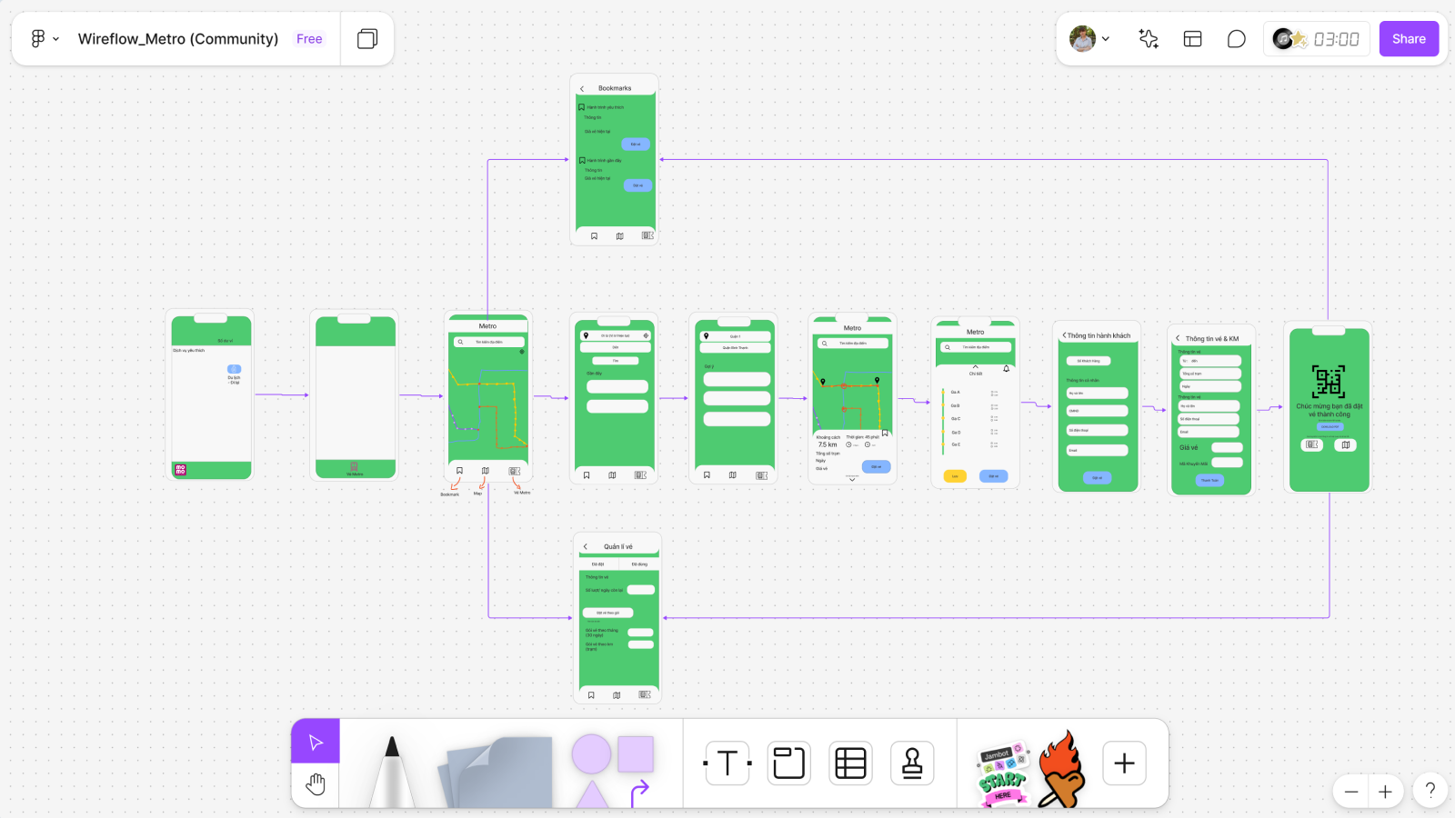Open the sticky notes stack
Screen dimensions: 1455x818
498,771
